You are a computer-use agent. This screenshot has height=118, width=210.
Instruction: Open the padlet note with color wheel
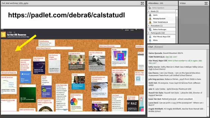point(76,102)
